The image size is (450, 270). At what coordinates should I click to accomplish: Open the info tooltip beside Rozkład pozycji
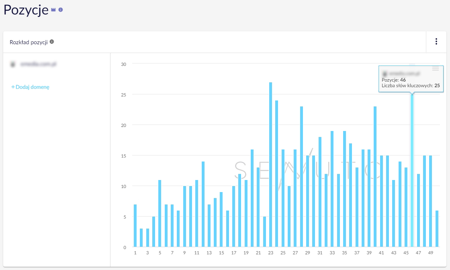click(52, 42)
